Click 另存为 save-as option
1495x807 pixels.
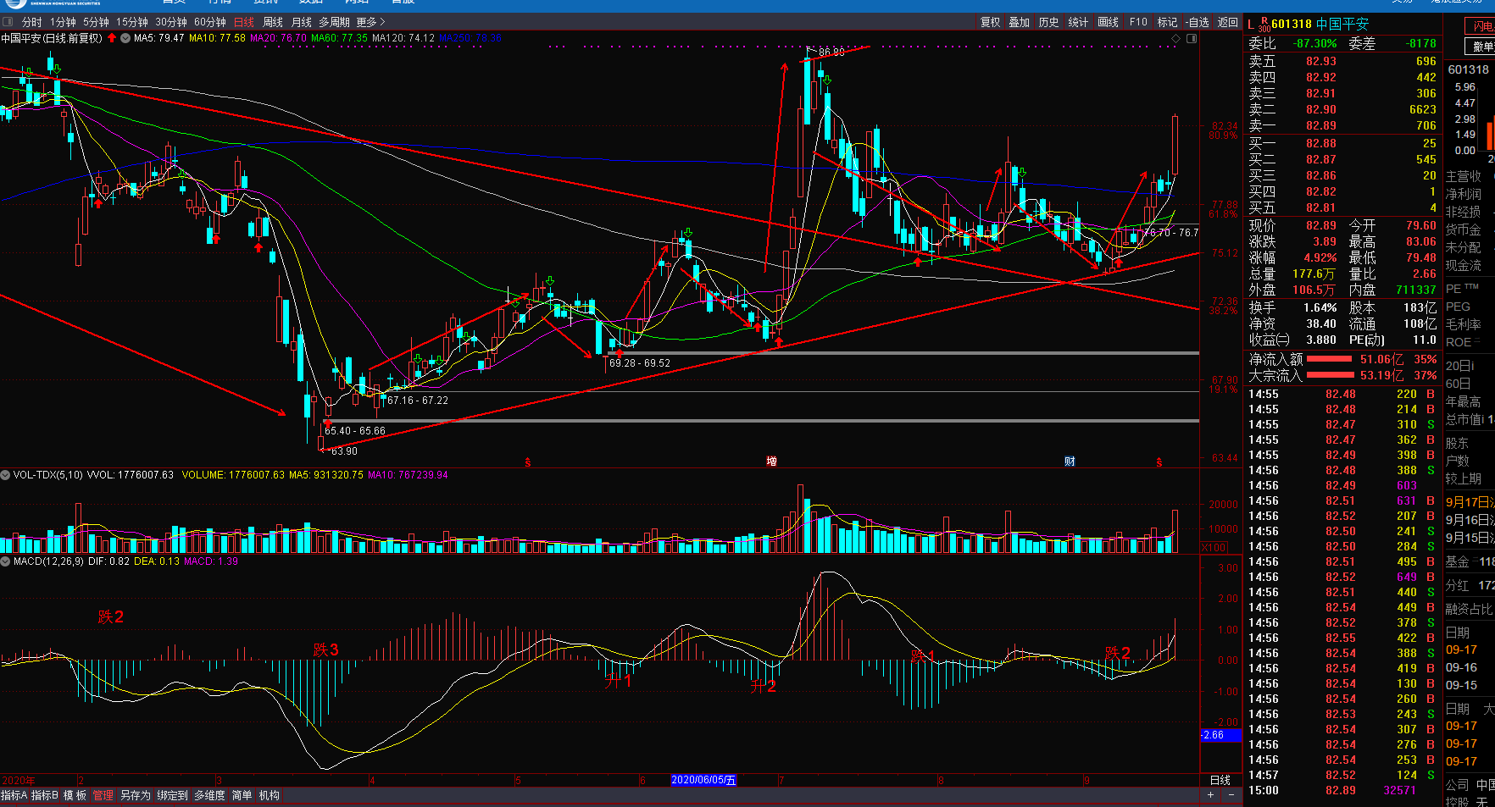point(136,795)
